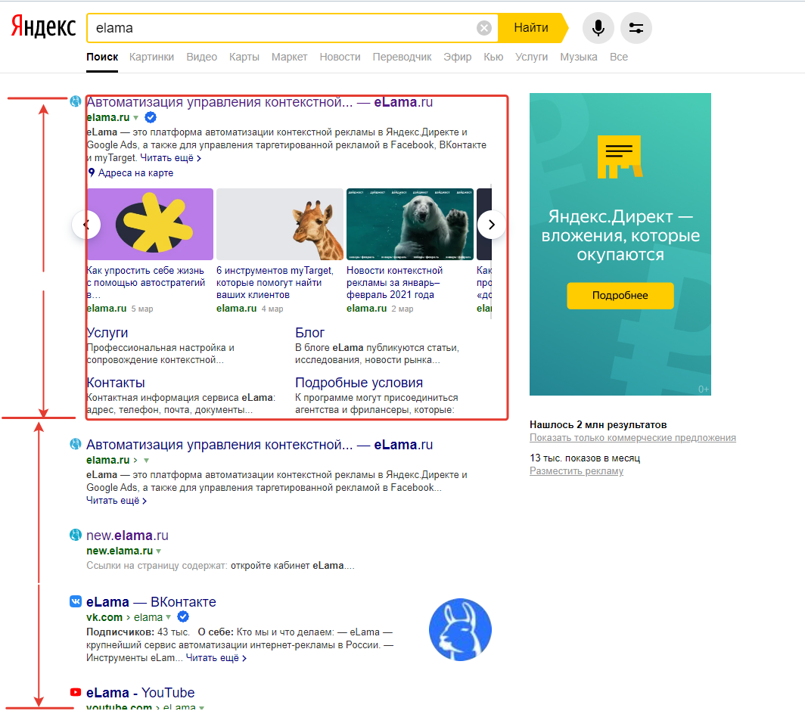Click Показать только коммерческие предложения
Viewport: 805px width, 711px height.
(x=632, y=438)
